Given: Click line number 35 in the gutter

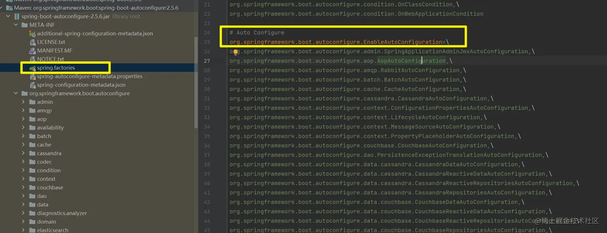Looking at the screenshot, I should 207,136.
